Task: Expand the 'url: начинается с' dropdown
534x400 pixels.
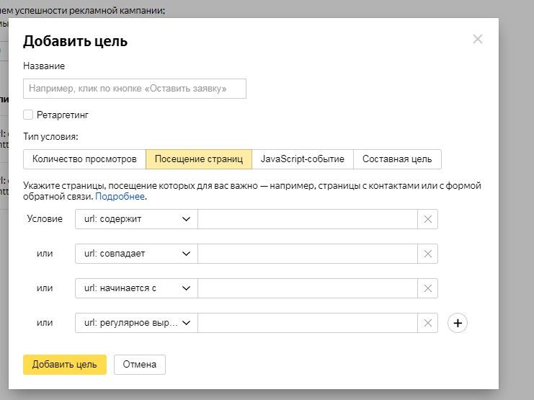Action: tap(136, 288)
